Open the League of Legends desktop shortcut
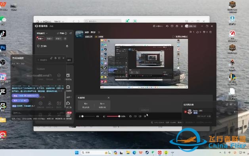This screenshot has width=249, height=156. coord(232,77)
